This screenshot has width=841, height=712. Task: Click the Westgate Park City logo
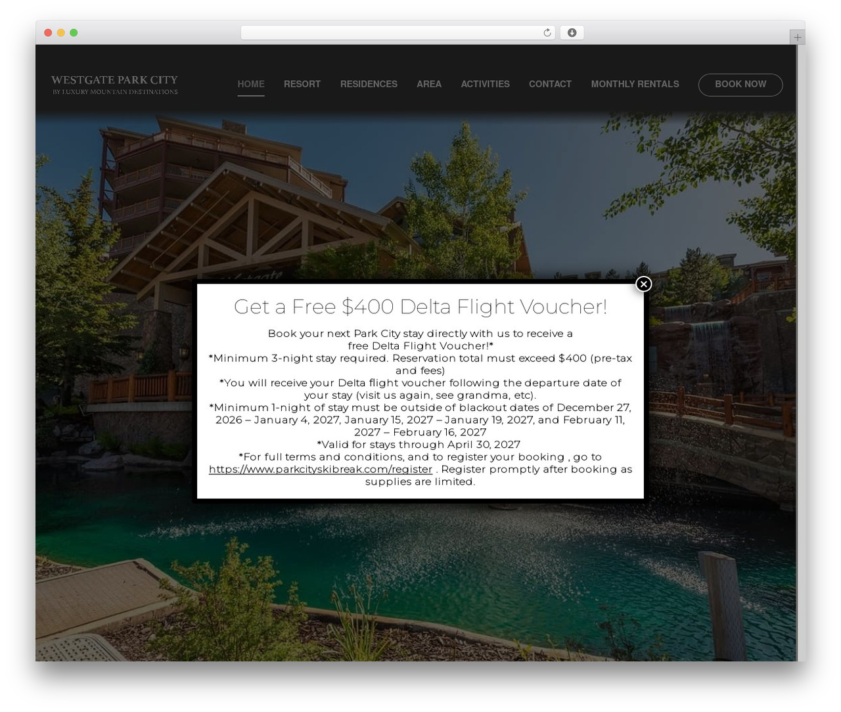(x=114, y=85)
